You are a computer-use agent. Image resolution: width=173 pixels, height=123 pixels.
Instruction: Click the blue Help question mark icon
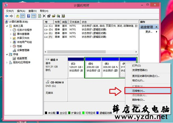(28, 16)
